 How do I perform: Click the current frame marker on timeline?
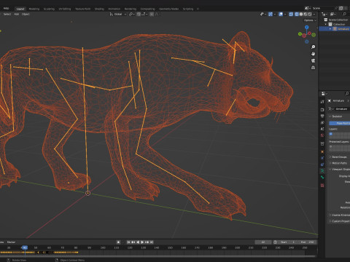click(x=24, y=247)
